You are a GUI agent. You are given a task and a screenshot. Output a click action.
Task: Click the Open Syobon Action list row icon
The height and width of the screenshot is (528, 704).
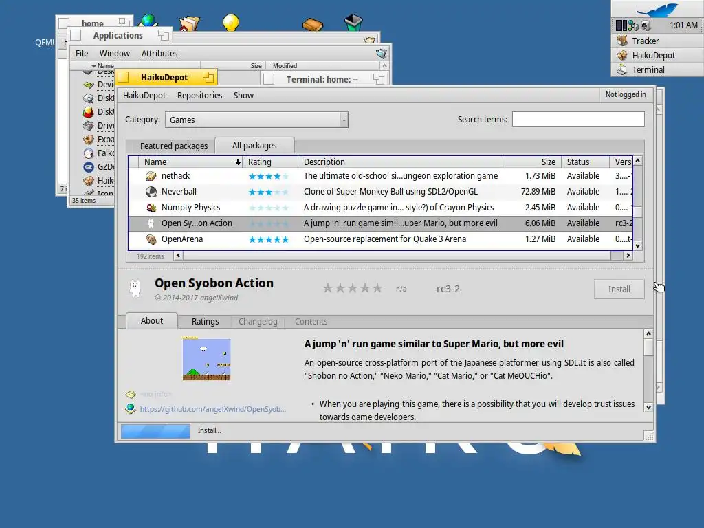click(151, 223)
